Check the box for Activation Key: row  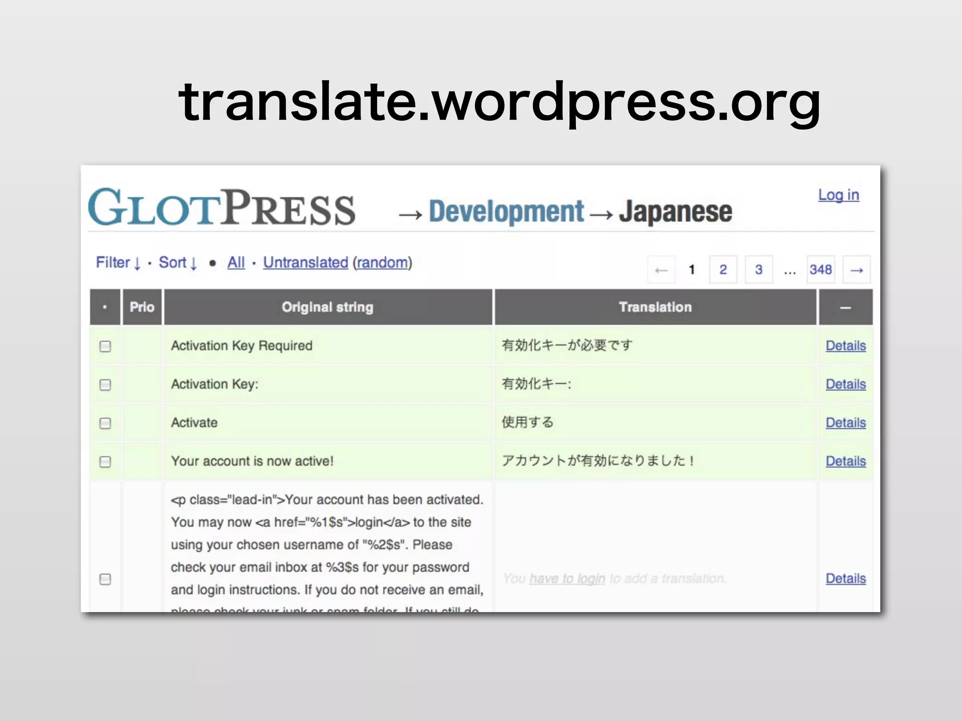point(105,384)
